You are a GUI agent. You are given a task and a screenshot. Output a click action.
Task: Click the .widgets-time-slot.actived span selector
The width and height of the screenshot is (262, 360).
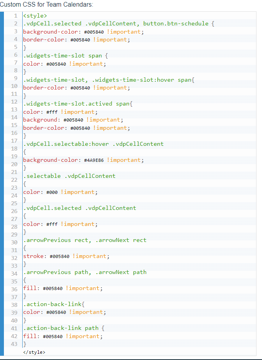[78, 104]
